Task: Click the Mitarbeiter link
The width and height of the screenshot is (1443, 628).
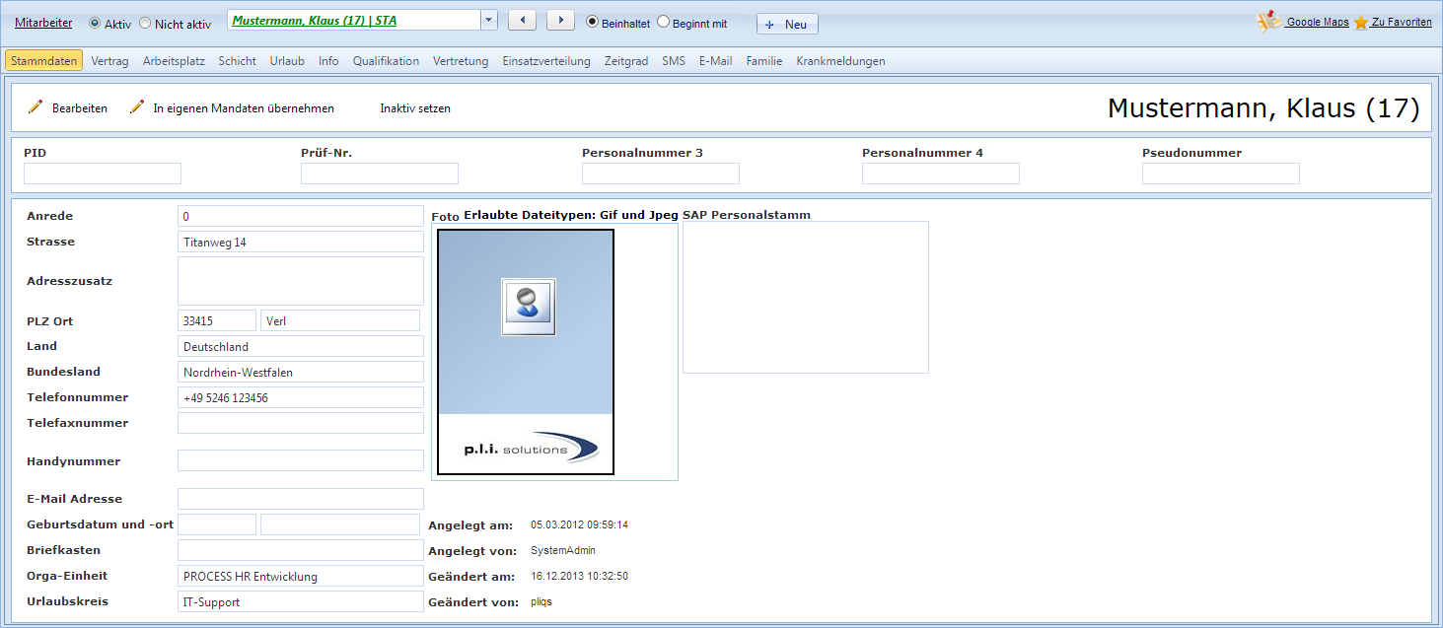Action: tap(43, 23)
